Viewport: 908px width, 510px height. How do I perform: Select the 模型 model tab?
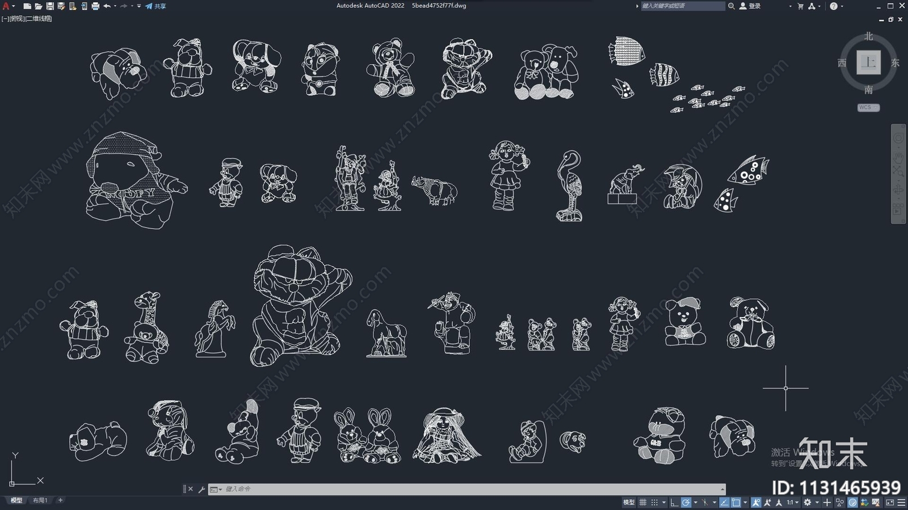16,500
